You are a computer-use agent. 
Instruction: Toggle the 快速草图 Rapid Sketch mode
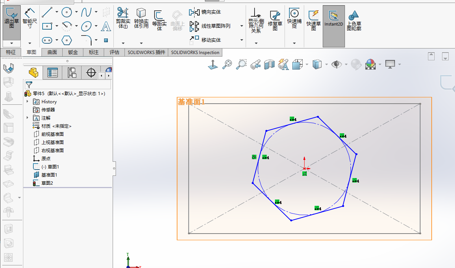(x=313, y=20)
